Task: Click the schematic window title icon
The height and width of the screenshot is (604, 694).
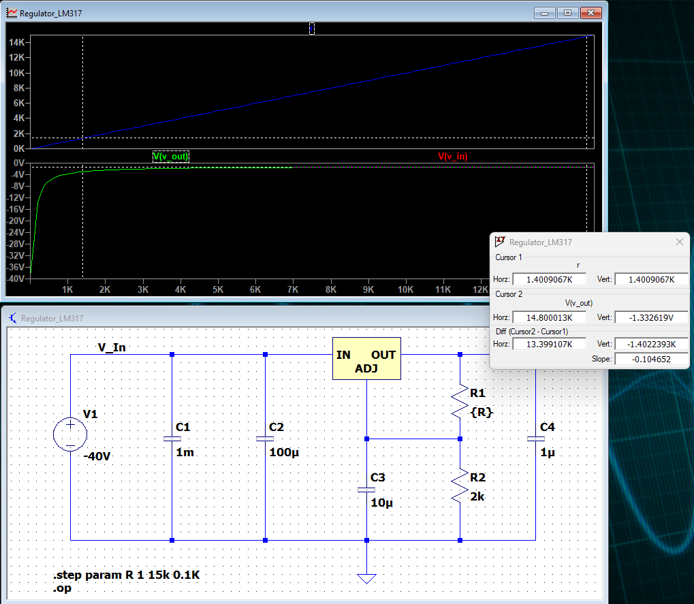Action: (12, 318)
